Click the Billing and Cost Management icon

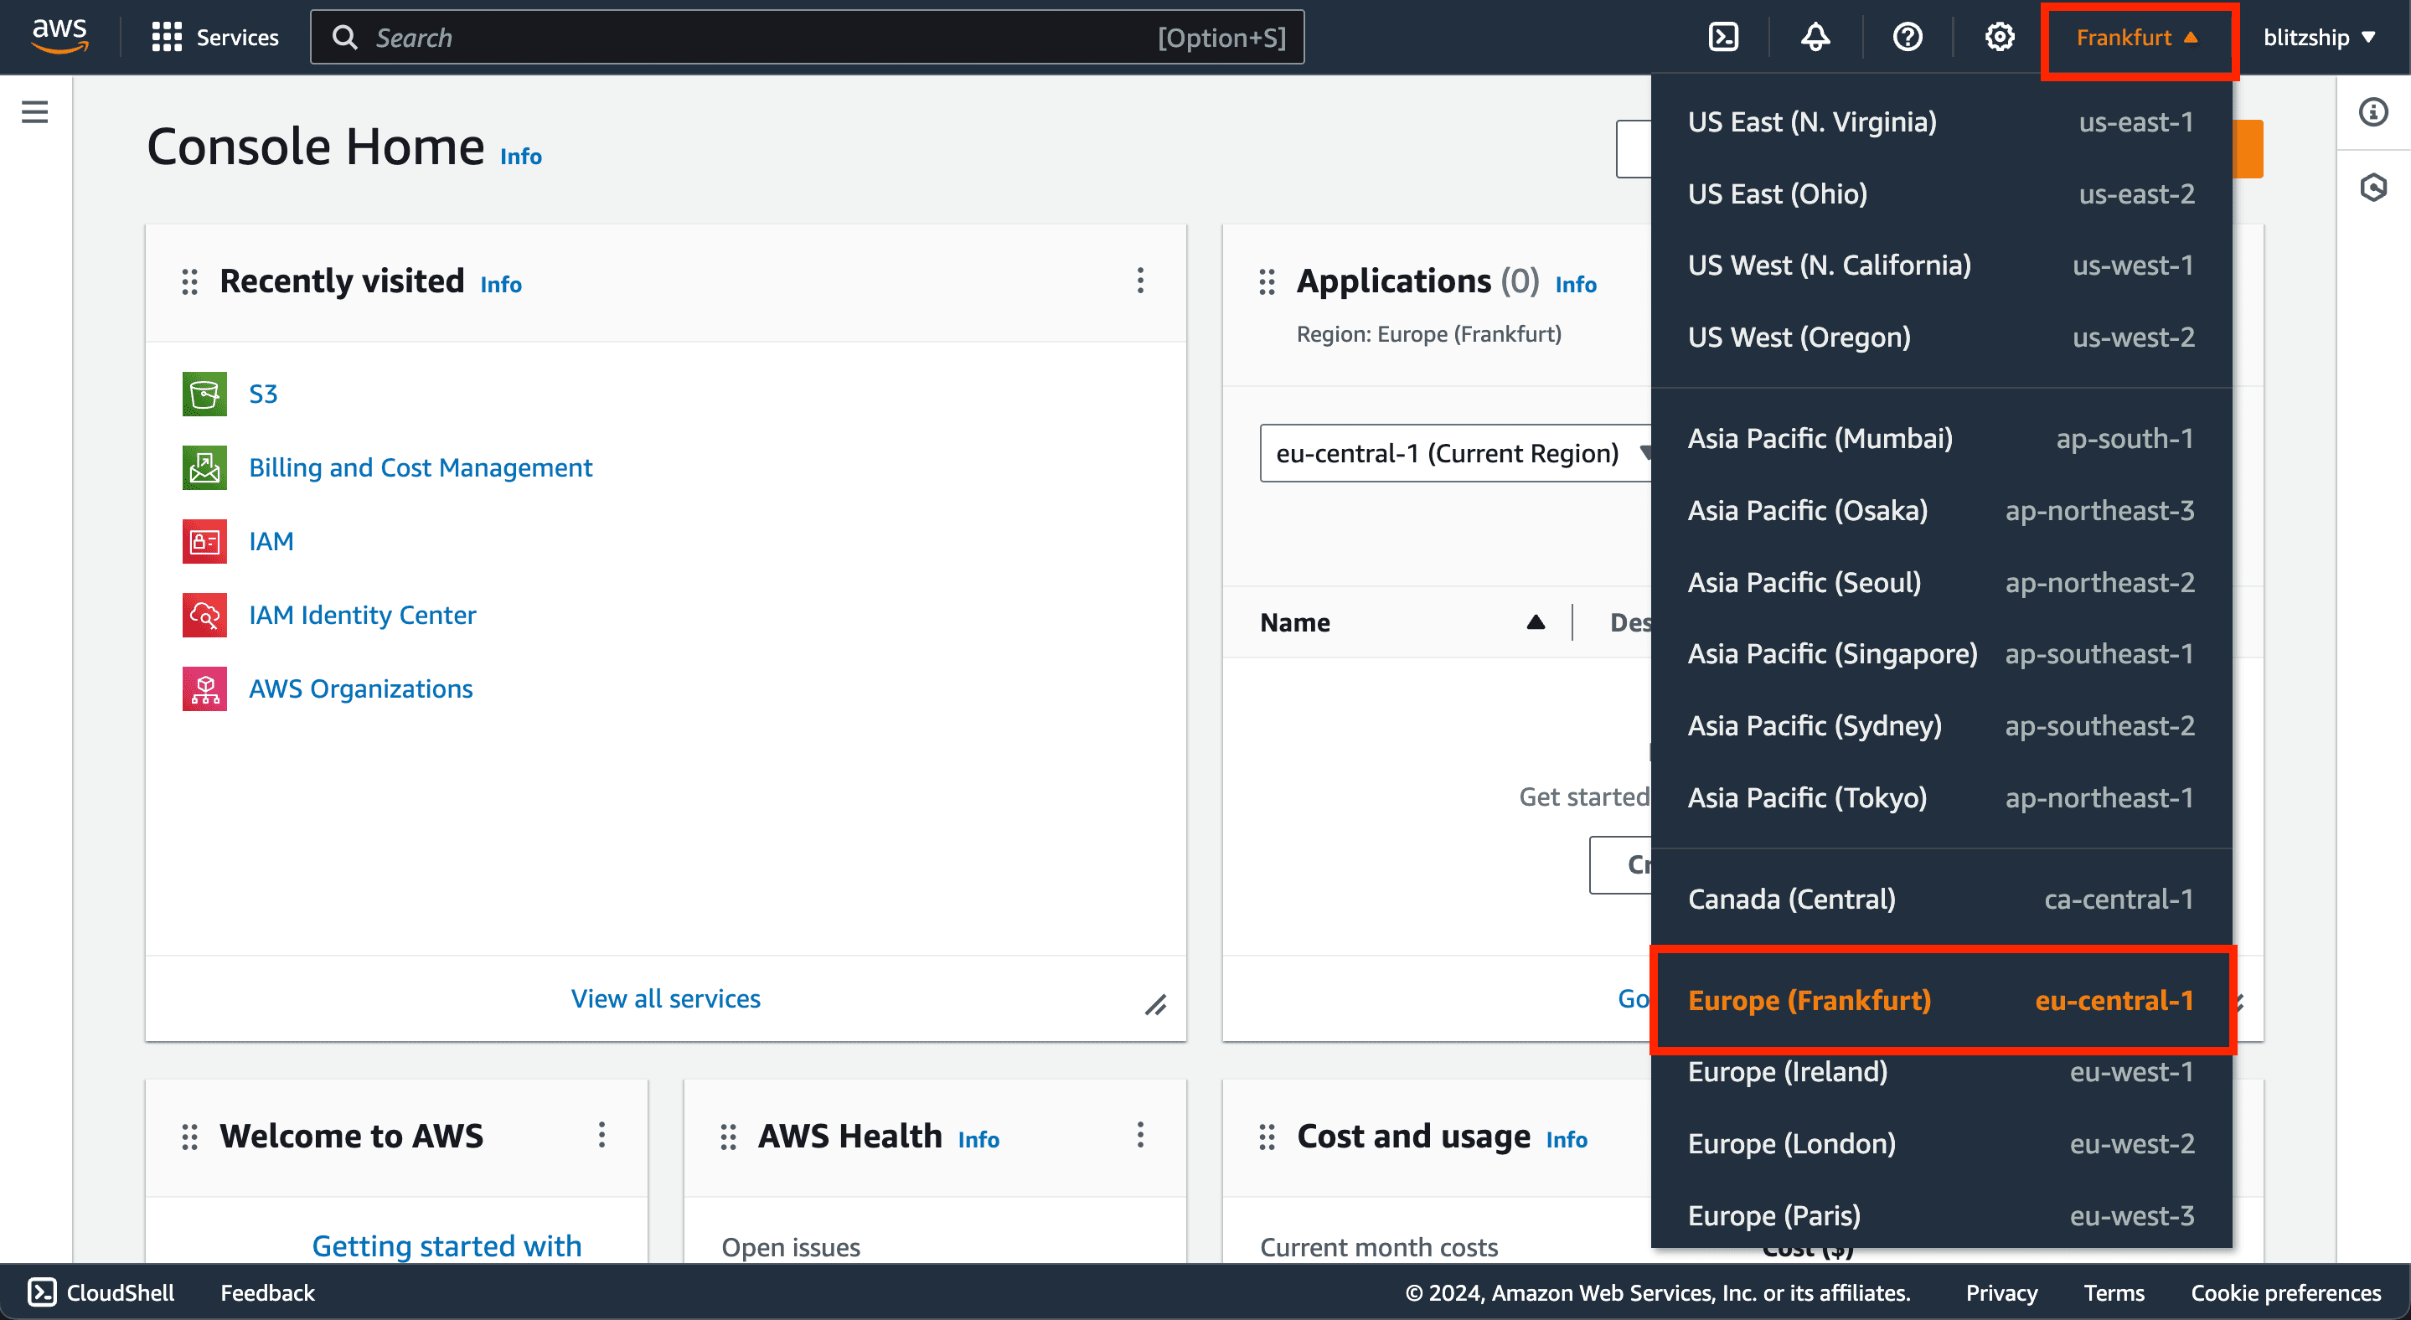[x=205, y=467]
